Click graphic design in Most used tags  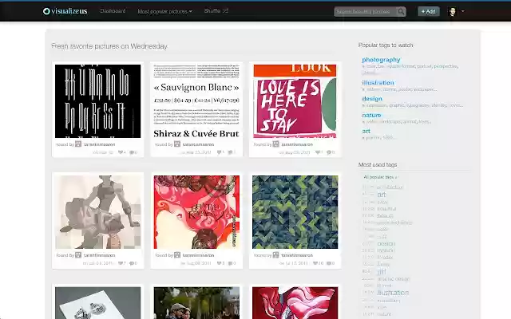(x=394, y=279)
